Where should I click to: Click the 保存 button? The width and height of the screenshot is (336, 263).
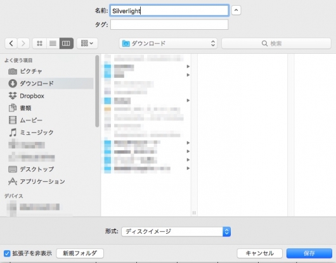tap(309, 253)
